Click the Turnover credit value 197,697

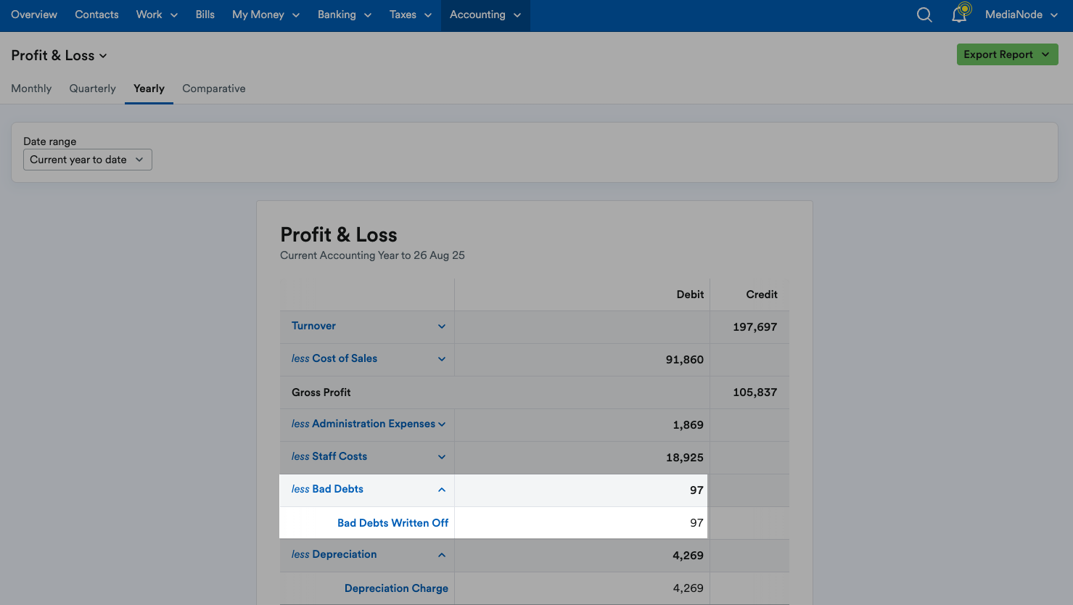tap(755, 327)
